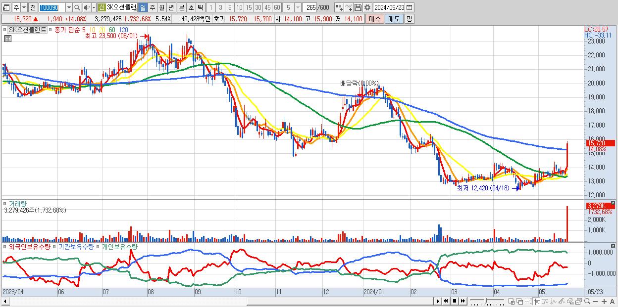Choose the 15 interval button
The height and width of the screenshot is (307, 618).
[249, 7]
